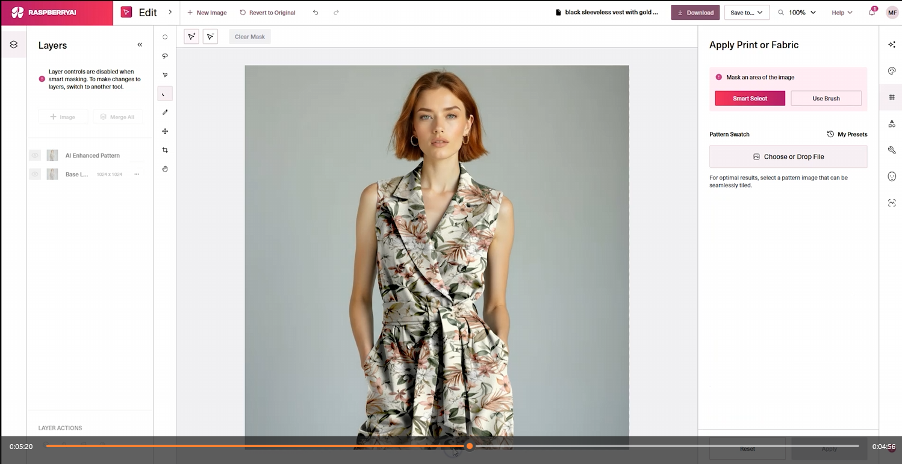
Task: Open the face scan tool panel
Action: tap(892, 203)
